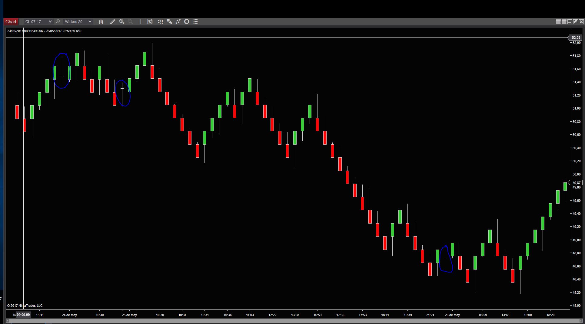The height and width of the screenshot is (324, 585).
Task: Select the pencil drawing tools icon
Action: tap(112, 21)
